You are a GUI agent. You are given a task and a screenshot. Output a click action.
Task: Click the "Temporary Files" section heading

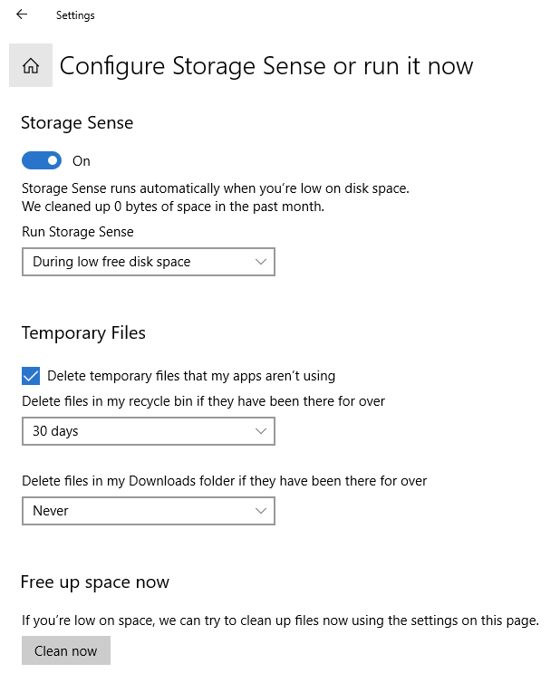tap(83, 333)
